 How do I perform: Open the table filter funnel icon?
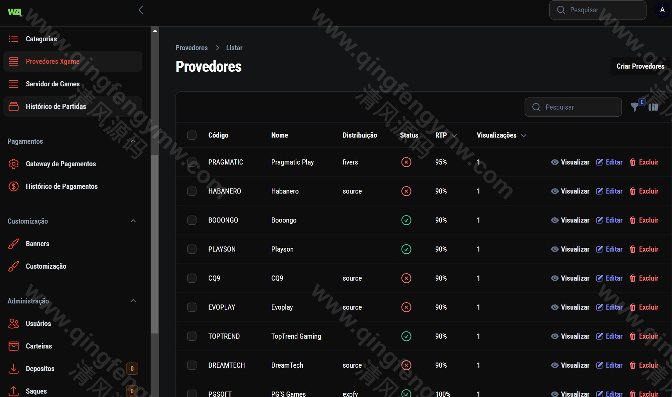click(x=634, y=107)
